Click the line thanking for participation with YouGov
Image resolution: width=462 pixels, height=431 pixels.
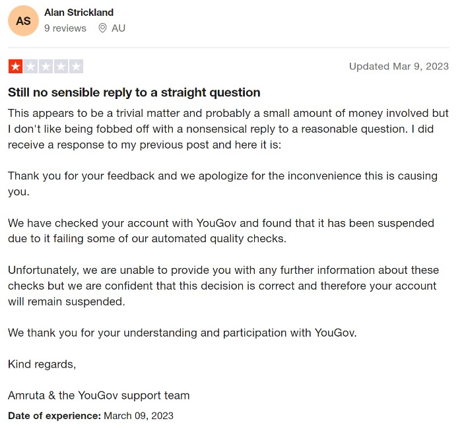tap(182, 333)
